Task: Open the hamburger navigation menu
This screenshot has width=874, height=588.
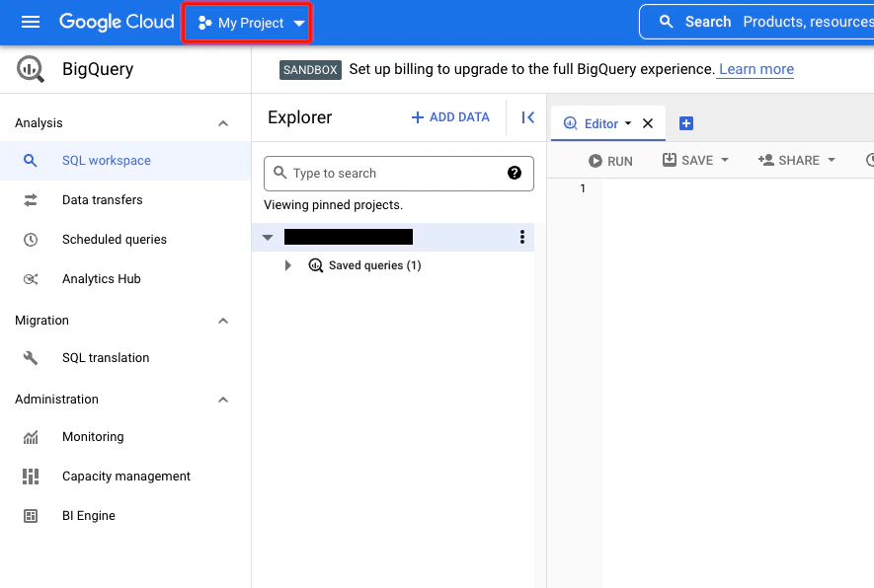Action: [30, 23]
